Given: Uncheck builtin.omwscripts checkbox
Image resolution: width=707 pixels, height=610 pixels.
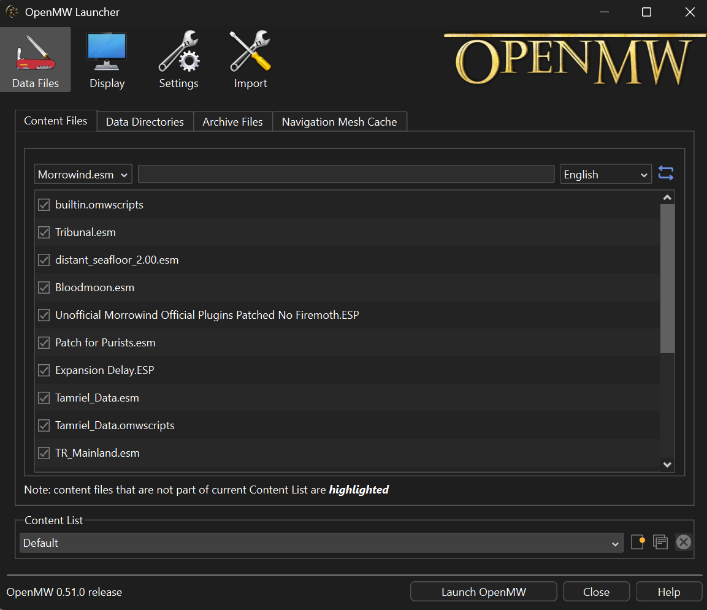Looking at the screenshot, I should [x=44, y=205].
